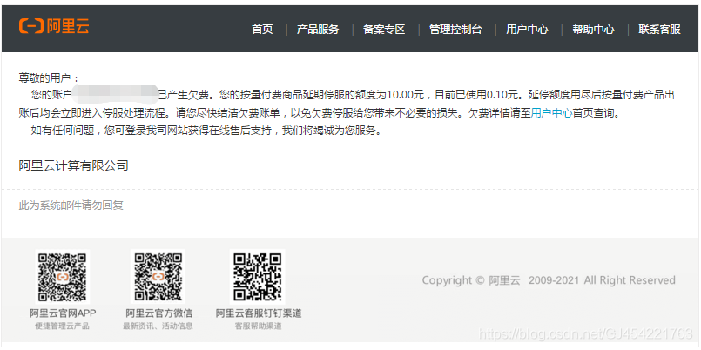Viewport: 701px width, 350px height.
Task: Click the line starting 如有任何问题
Action: 206,131
